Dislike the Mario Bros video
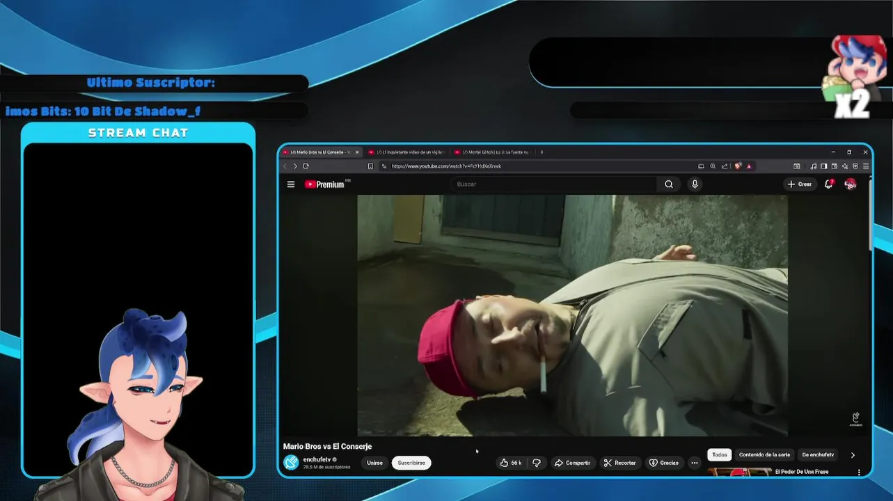Viewport: 893px width, 501px height. 537,463
